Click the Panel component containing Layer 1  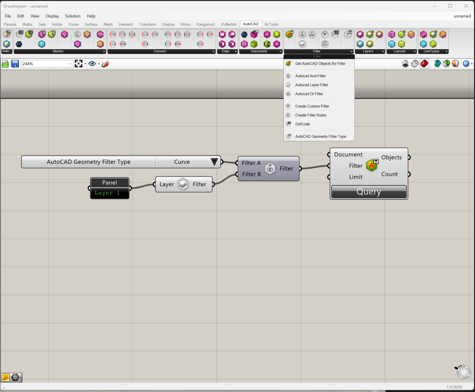[110, 188]
